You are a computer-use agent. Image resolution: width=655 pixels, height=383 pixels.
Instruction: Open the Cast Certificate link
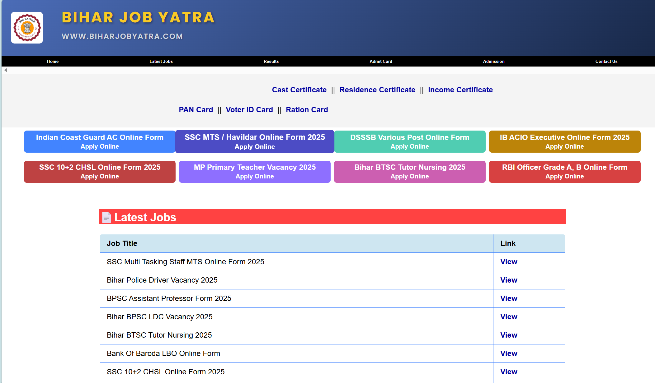(299, 90)
